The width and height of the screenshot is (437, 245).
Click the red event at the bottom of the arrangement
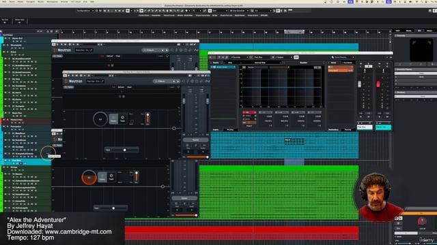coord(242,233)
